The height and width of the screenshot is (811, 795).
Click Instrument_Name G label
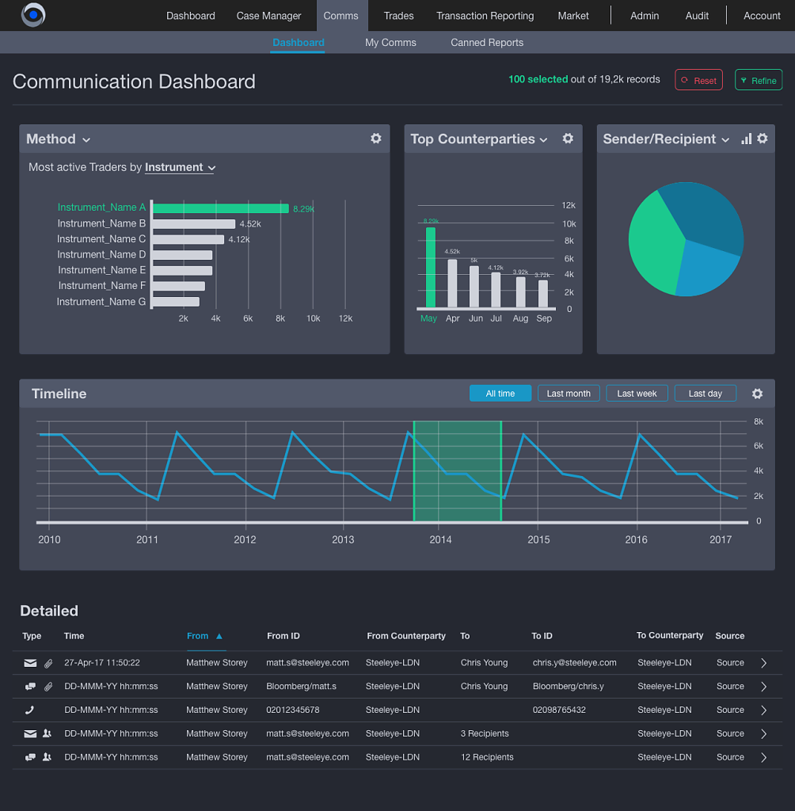point(101,302)
